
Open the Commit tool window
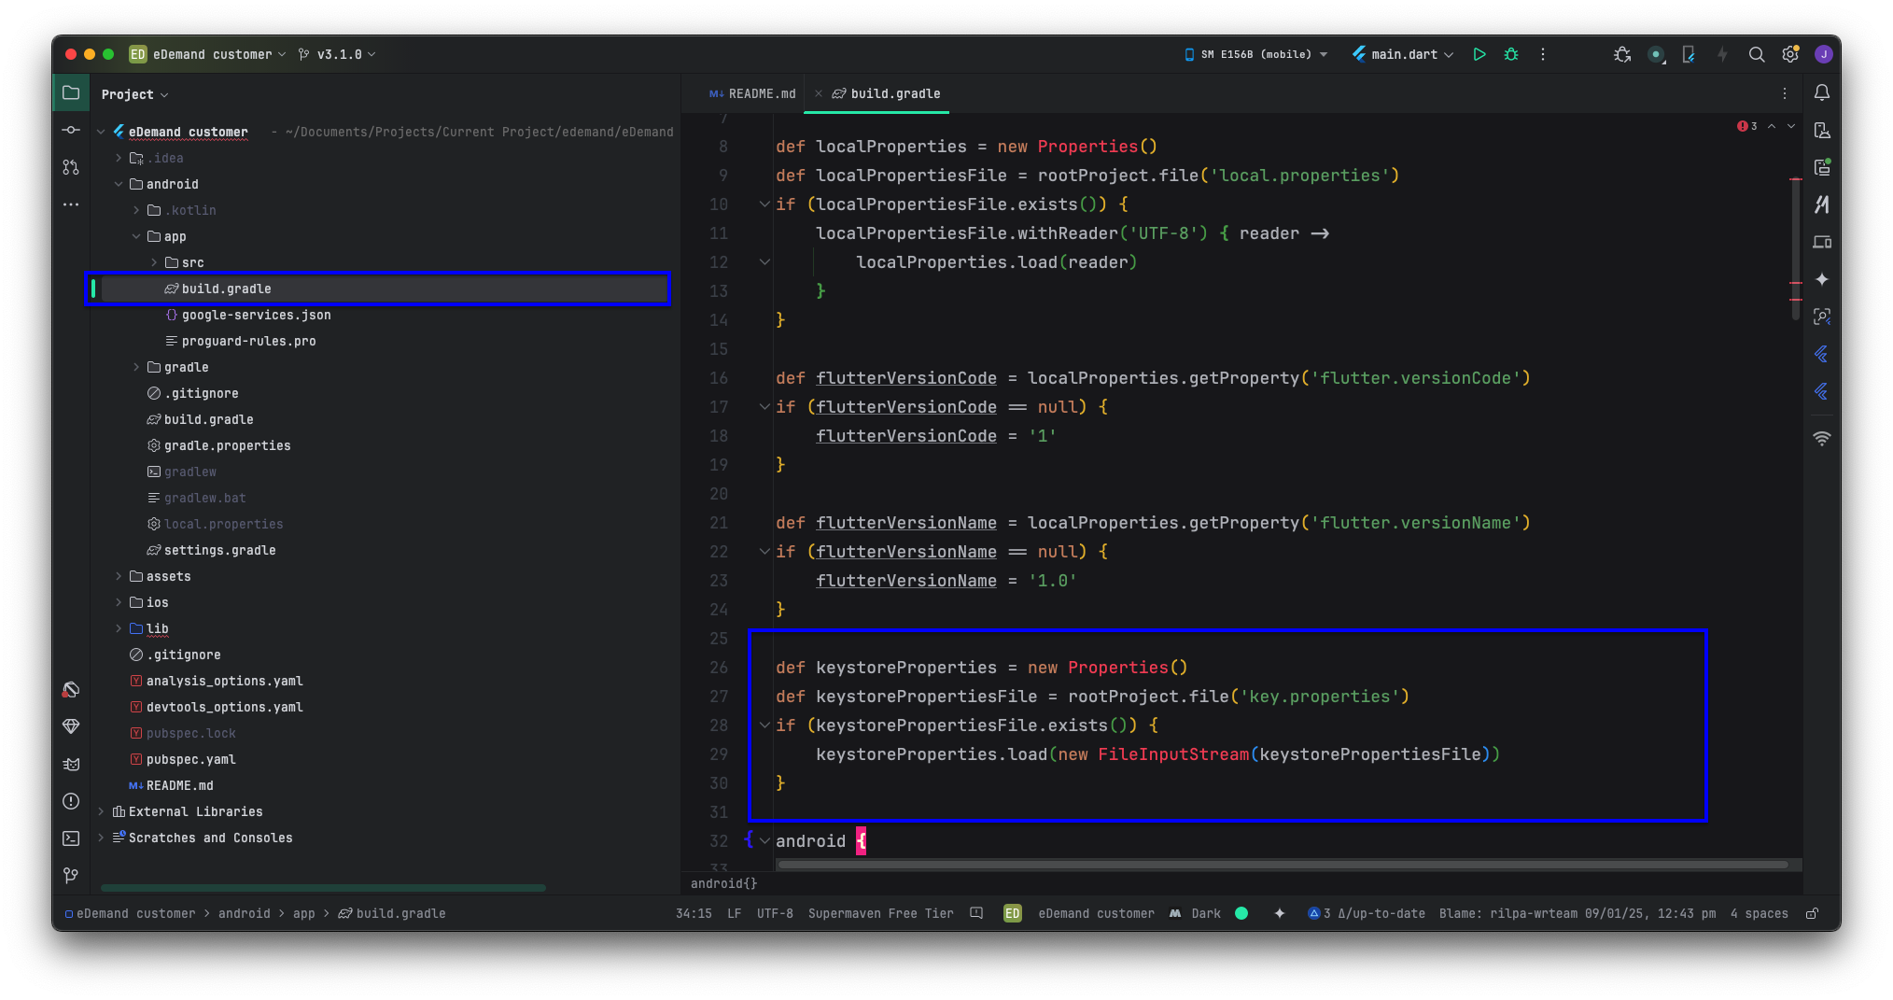pos(71,130)
